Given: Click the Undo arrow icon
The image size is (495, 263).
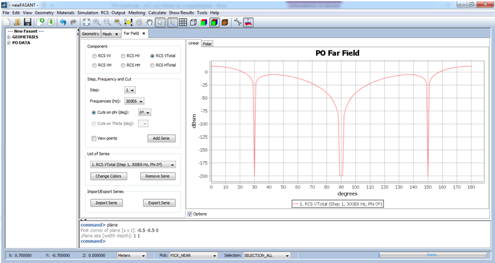Looking at the screenshot, I should pyautogui.click(x=63, y=22).
